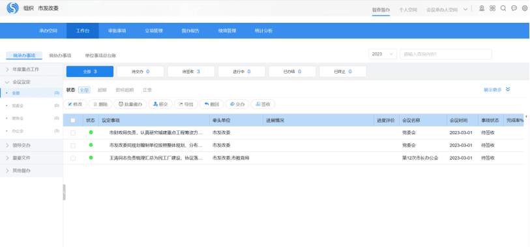Open the 个人空间 header tab
Screen dimensions: 530x247
(408, 10)
